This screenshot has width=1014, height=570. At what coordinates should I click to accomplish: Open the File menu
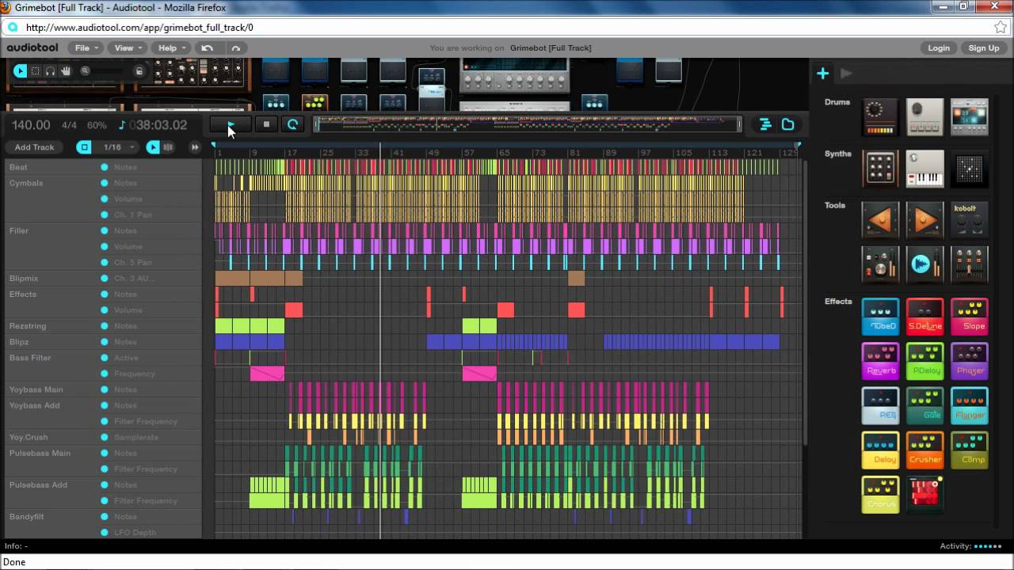point(86,48)
